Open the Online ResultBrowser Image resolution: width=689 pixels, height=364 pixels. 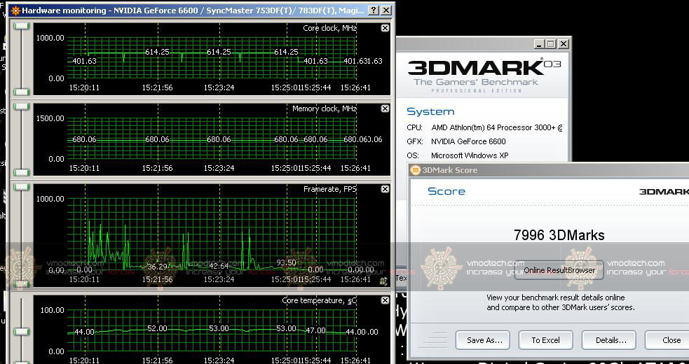click(x=559, y=270)
